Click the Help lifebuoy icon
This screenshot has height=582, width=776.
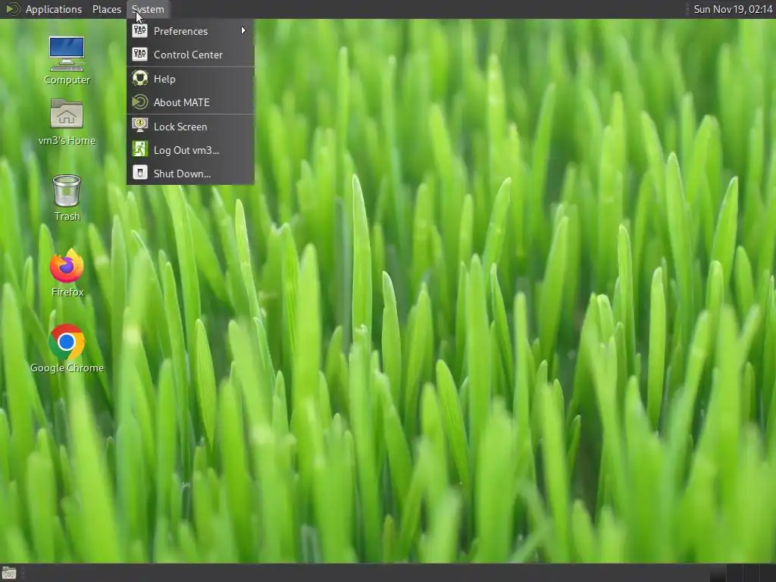(x=140, y=78)
